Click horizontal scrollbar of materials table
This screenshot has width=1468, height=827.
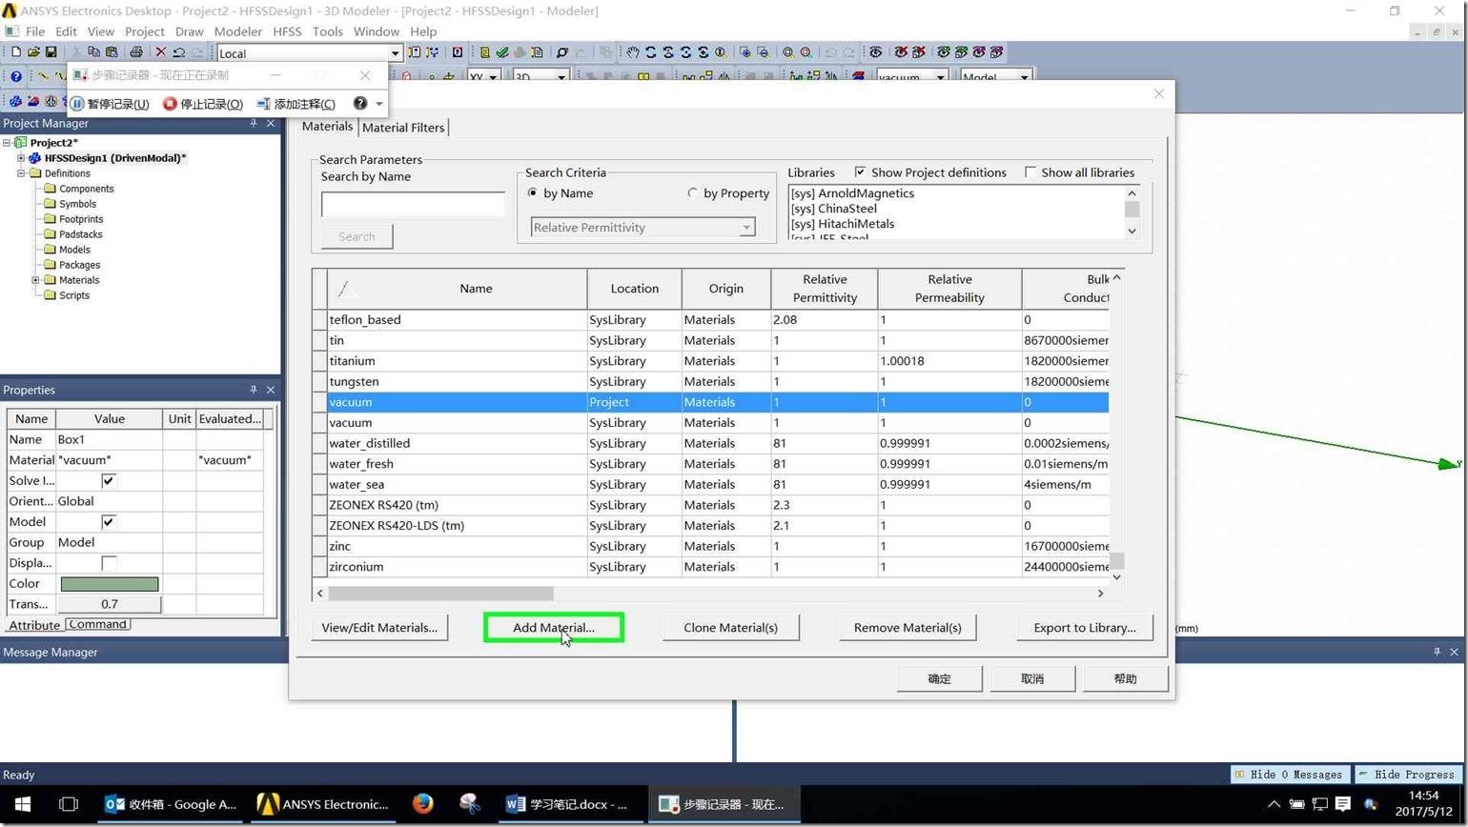click(x=710, y=593)
